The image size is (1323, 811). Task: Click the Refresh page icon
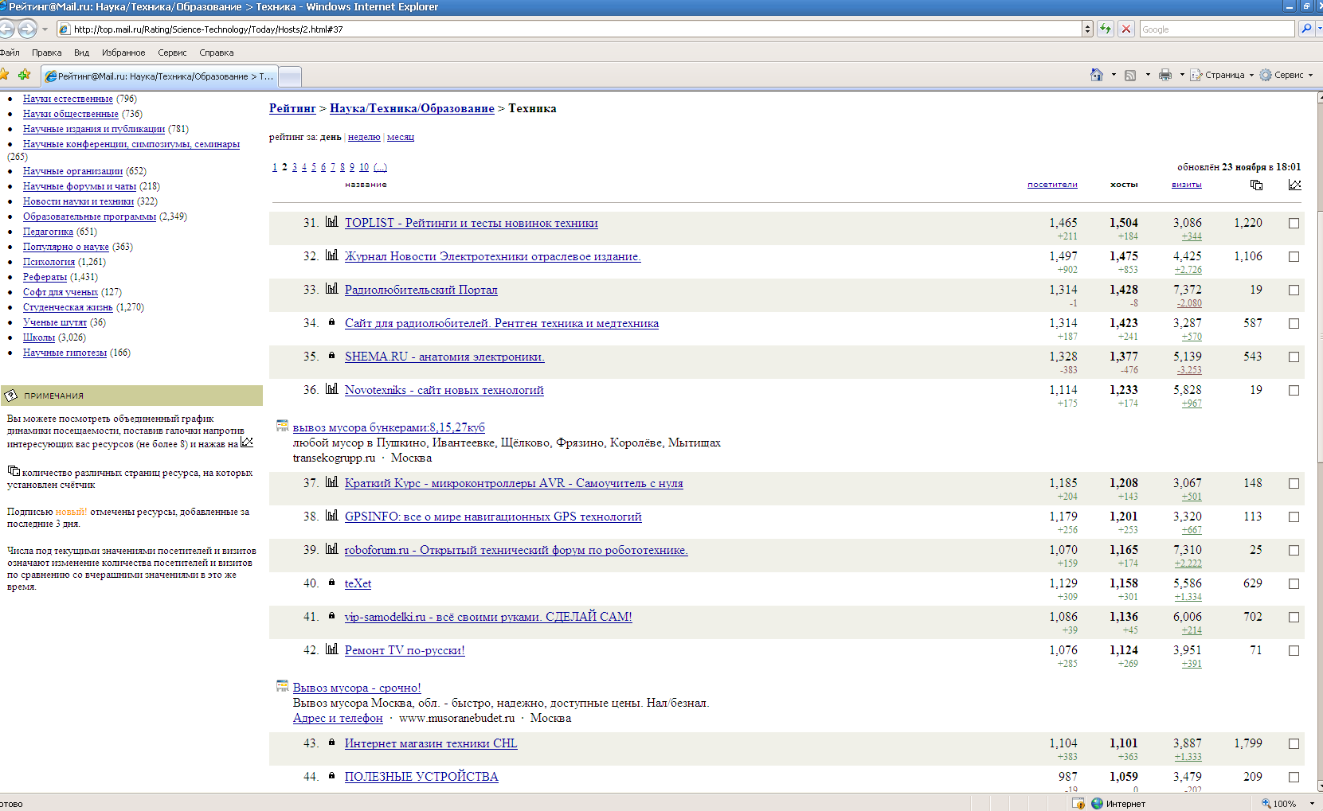(x=1106, y=29)
